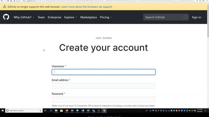Open the Marketplace nav link

(x=88, y=17)
